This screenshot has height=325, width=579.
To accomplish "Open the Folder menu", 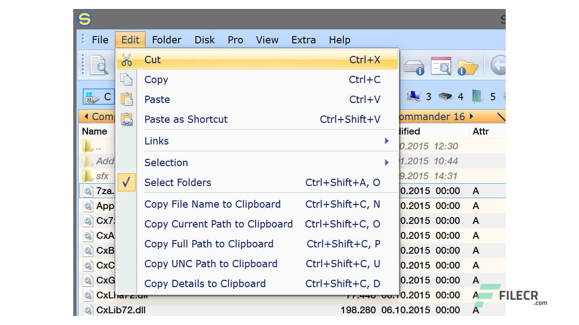I will tap(166, 40).
